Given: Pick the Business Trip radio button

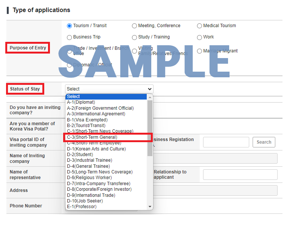Looking at the screenshot, I should [x=69, y=37].
